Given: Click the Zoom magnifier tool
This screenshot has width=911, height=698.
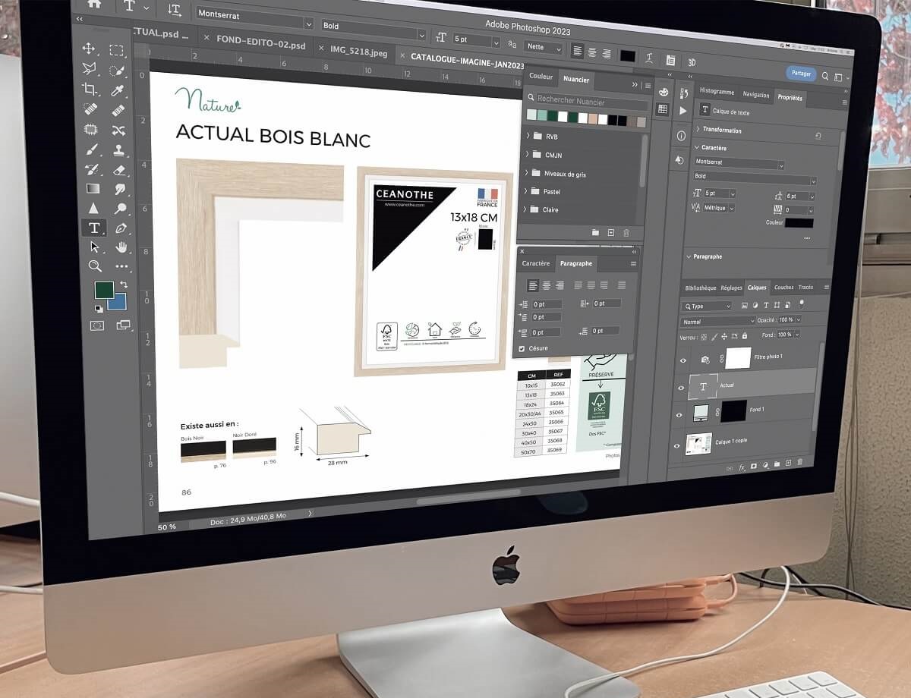Looking at the screenshot, I should point(95,266).
